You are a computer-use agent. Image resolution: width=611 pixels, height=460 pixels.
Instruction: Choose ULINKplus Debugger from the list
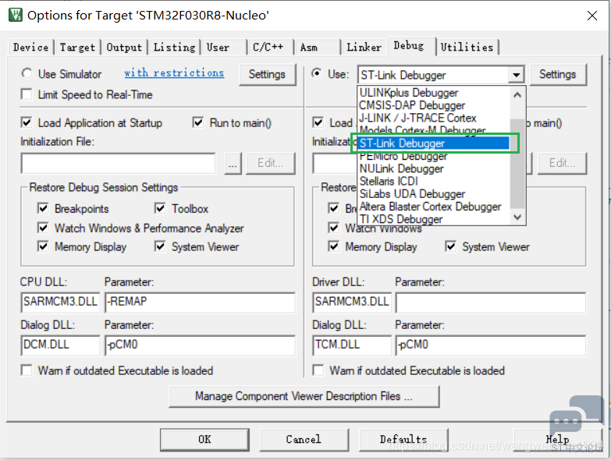[x=433, y=93]
